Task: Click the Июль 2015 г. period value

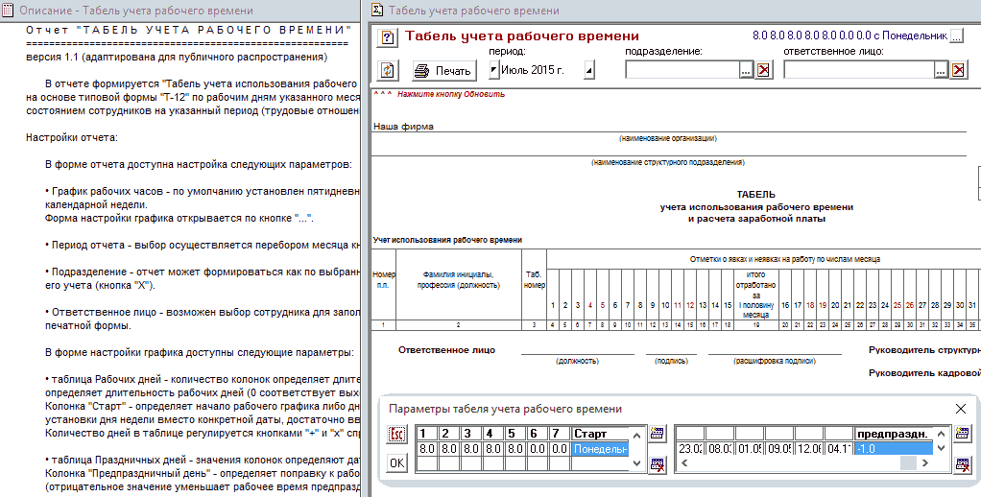Action: (x=533, y=70)
